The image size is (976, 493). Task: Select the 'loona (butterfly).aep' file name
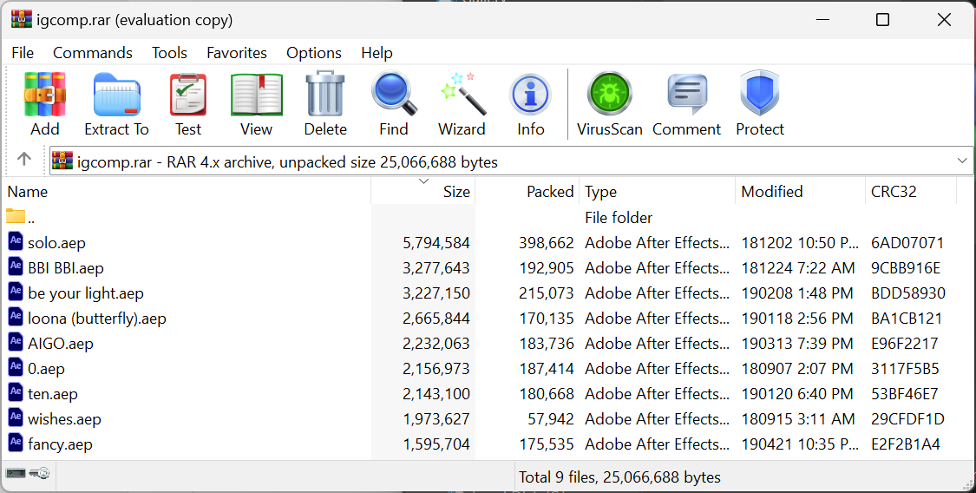[96, 319]
